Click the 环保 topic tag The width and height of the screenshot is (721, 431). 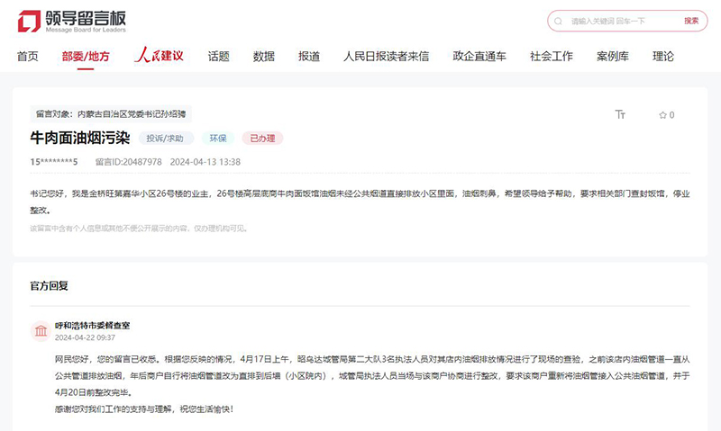(218, 139)
